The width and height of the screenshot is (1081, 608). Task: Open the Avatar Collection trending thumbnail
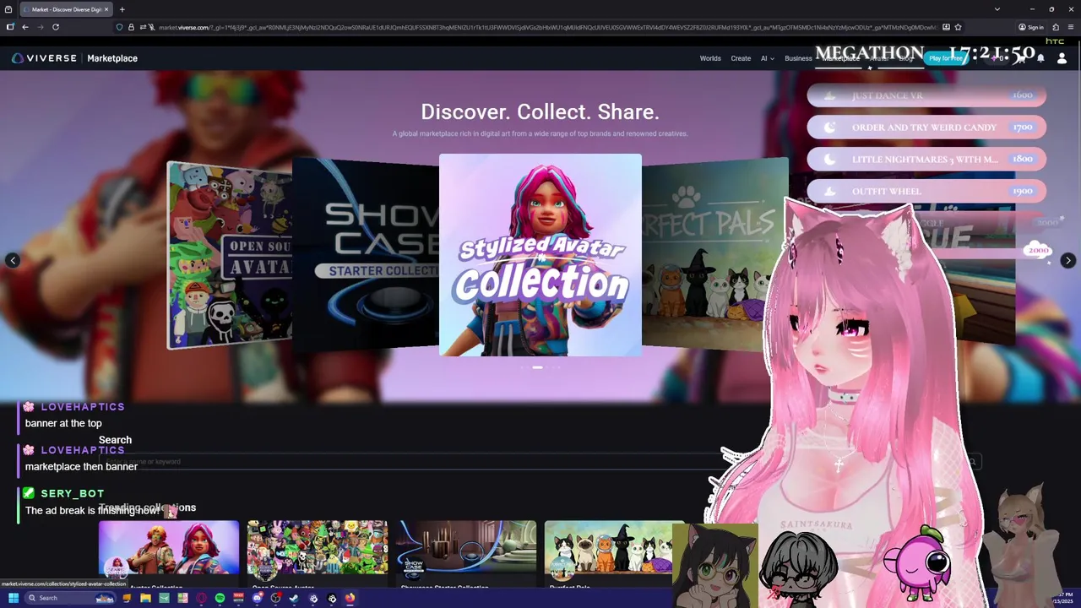pos(169,553)
